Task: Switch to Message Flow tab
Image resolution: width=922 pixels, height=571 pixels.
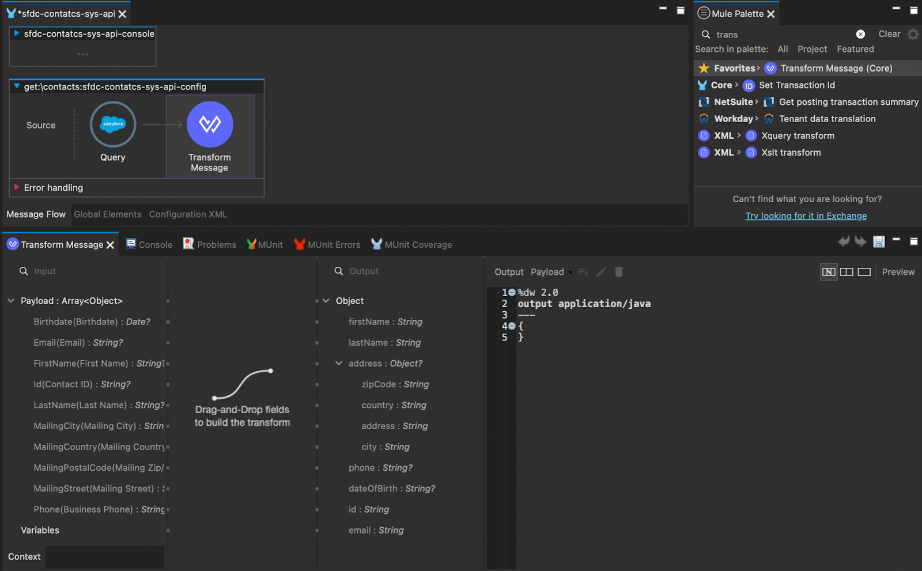Action: pyautogui.click(x=36, y=214)
